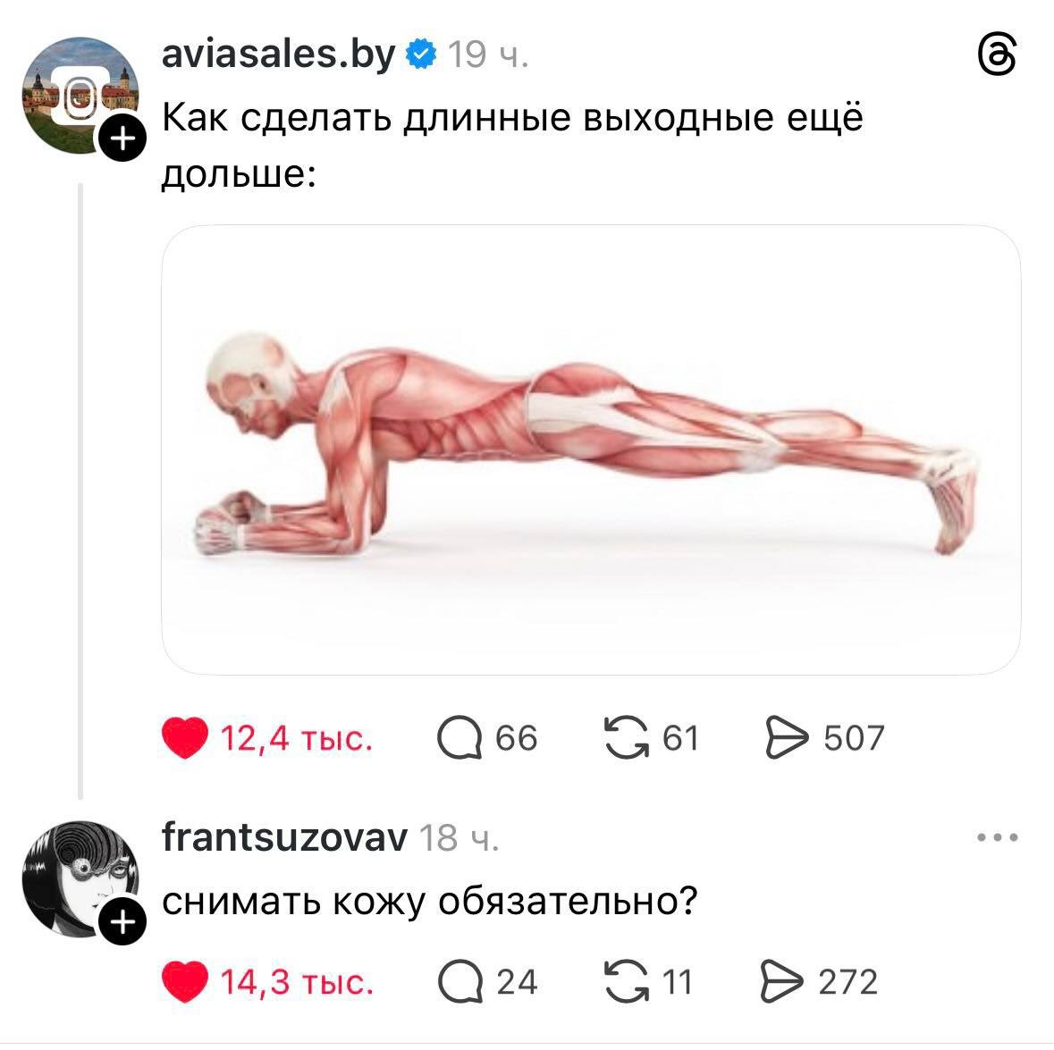Open the aviasales.by username link
Screen dimensions: 1054x1050
pos(278,55)
